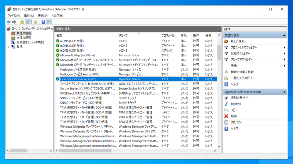Click the properties icon for プロパティ
The height and width of the screenshot is (164, 293).
coord(226,122)
